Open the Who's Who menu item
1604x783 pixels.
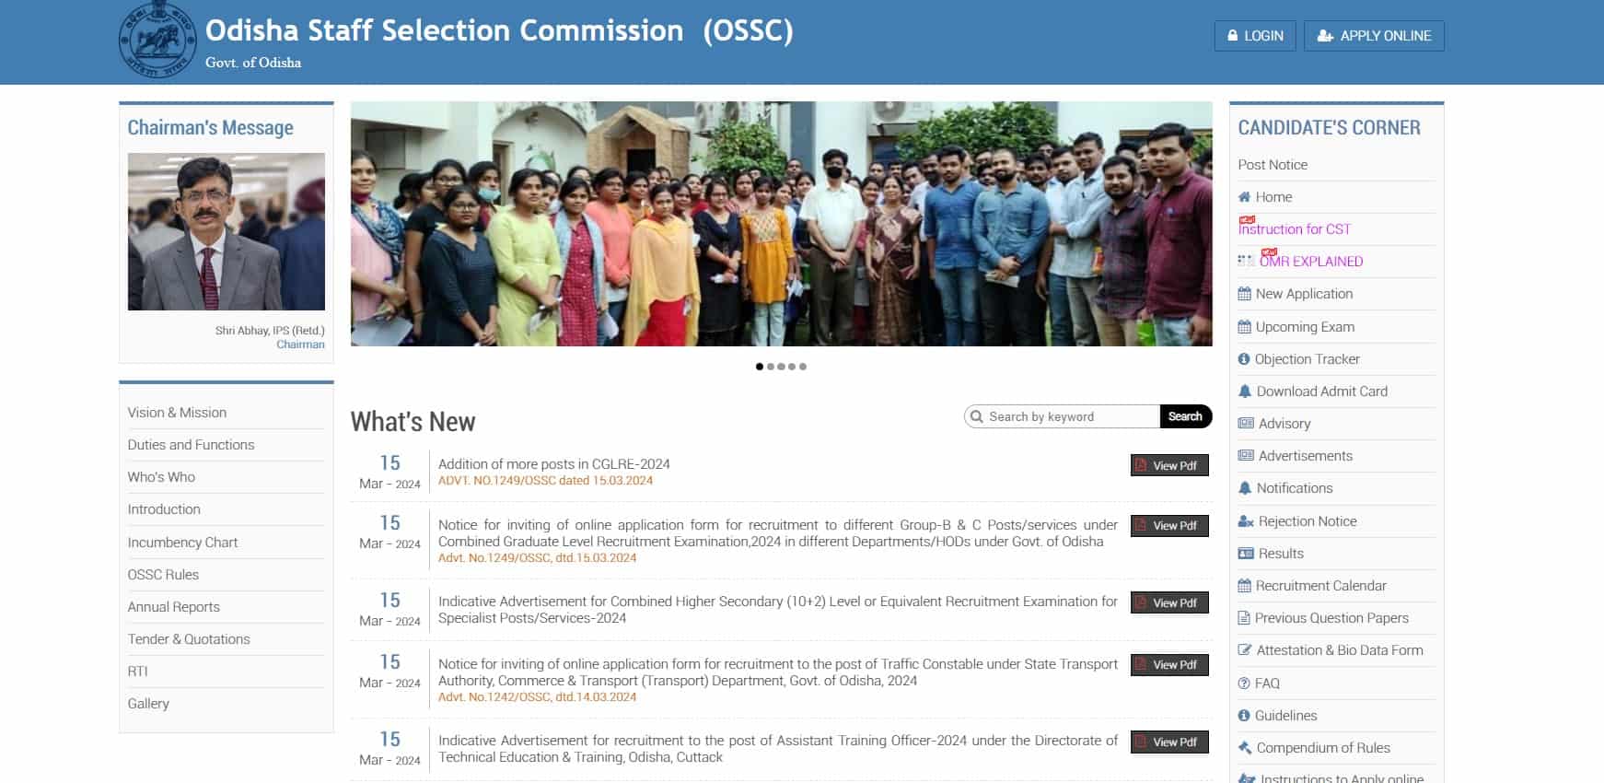point(161,477)
